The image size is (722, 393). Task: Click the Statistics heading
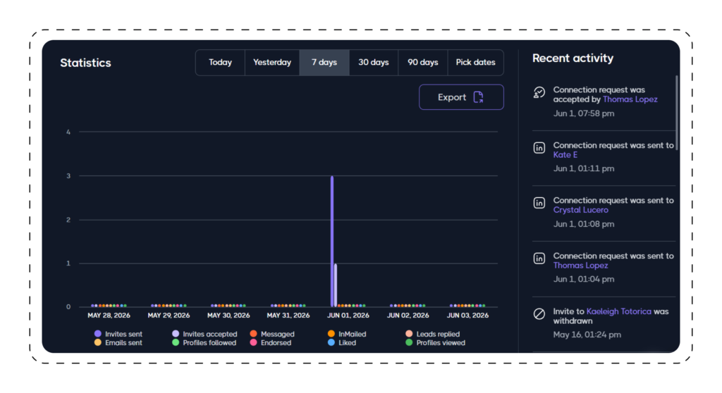point(85,63)
